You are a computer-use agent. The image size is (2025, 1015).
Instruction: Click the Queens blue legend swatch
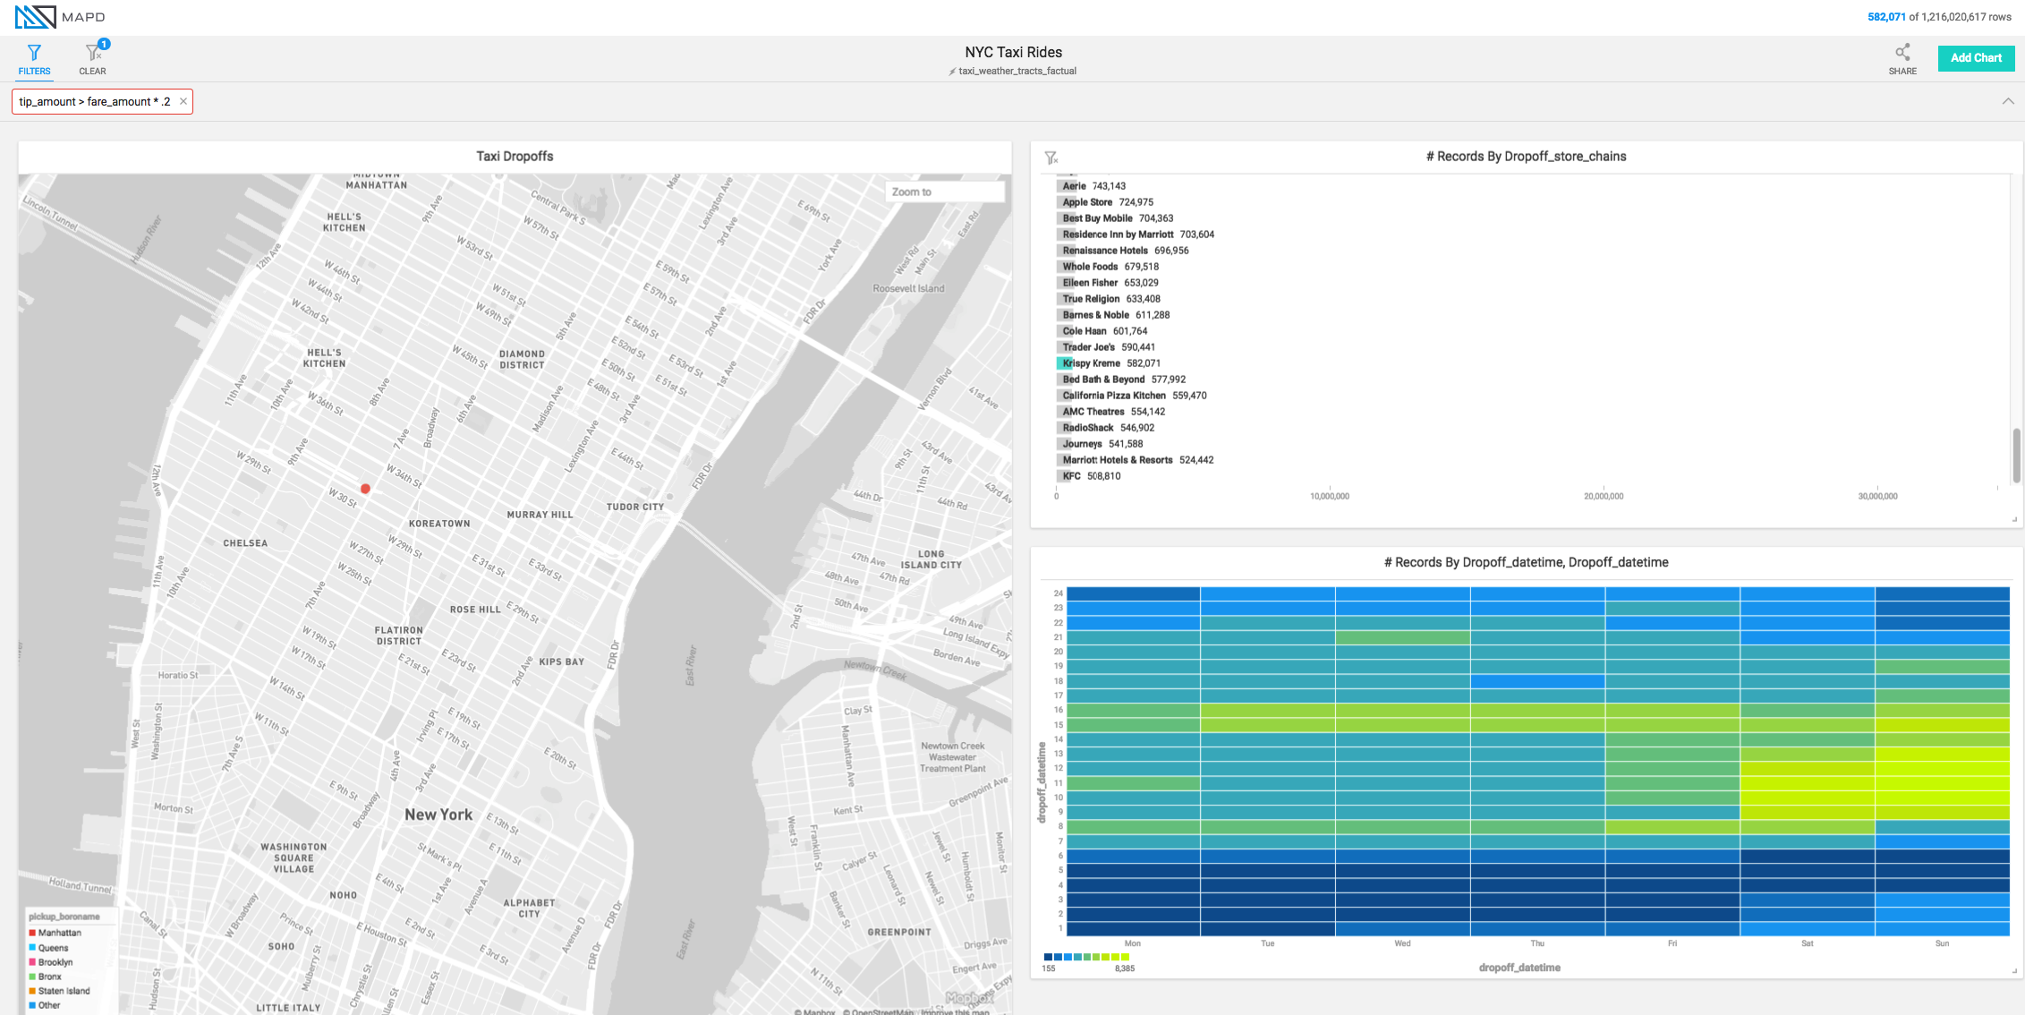[32, 947]
